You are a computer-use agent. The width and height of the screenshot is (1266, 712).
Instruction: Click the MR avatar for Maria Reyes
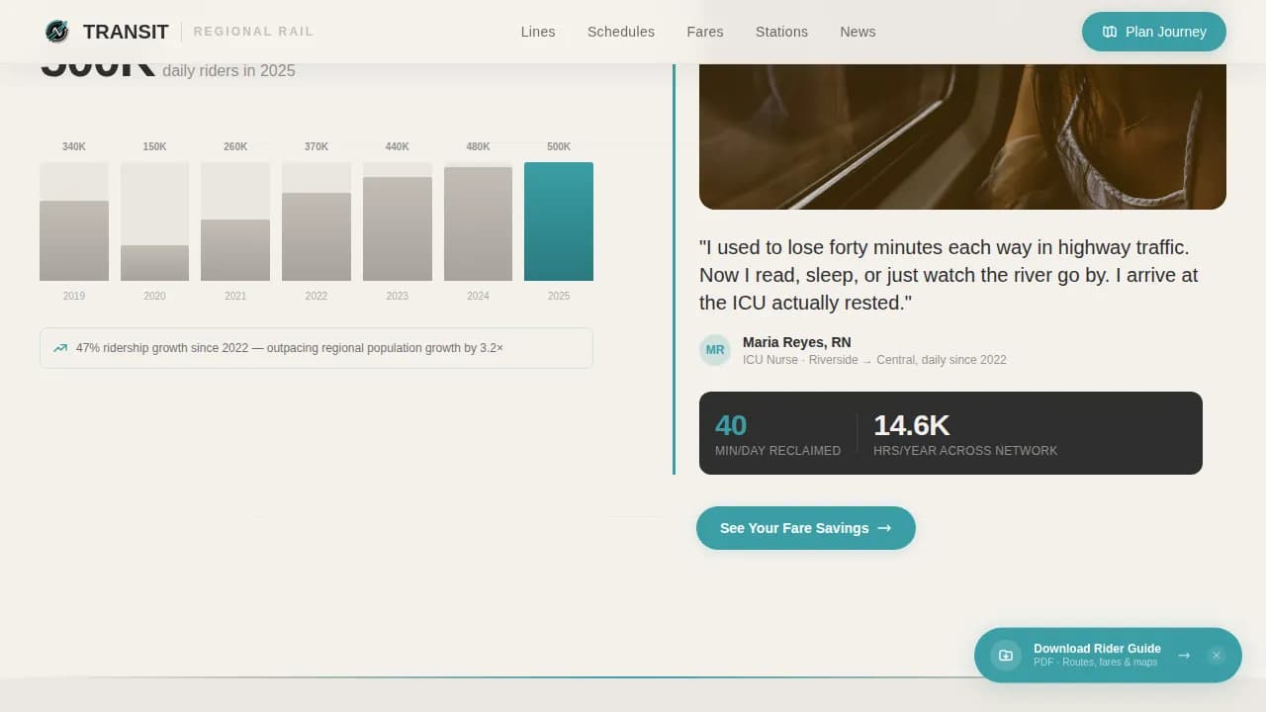coord(715,350)
